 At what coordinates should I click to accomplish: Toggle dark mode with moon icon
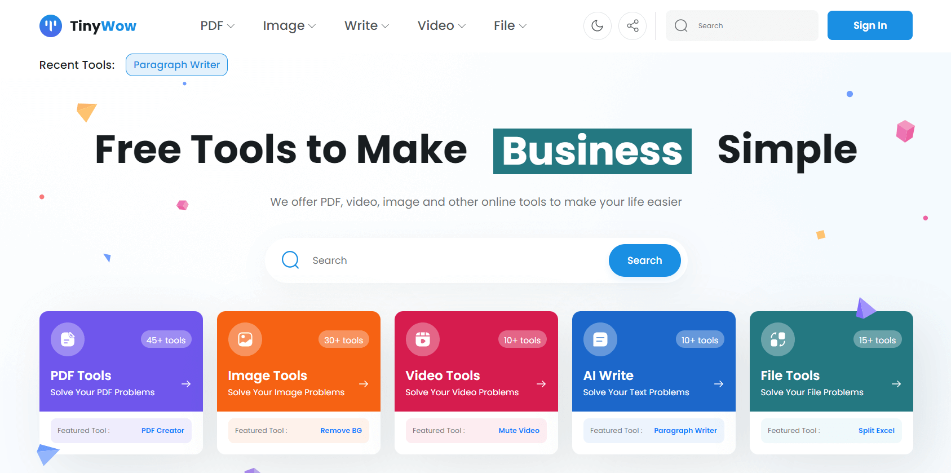click(597, 26)
